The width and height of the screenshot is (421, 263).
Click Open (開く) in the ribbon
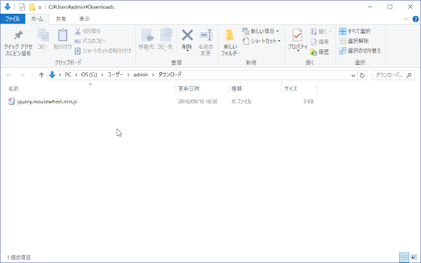point(321,32)
